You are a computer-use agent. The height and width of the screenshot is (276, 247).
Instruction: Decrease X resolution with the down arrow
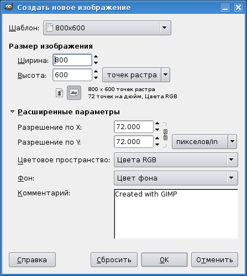[x=157, y=130]
